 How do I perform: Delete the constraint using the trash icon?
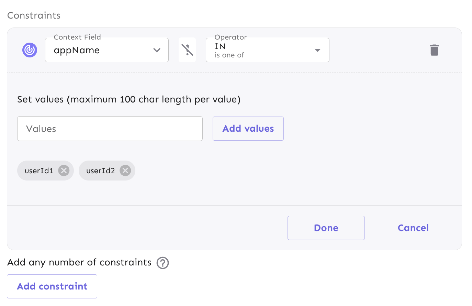[x=434, y=50]
